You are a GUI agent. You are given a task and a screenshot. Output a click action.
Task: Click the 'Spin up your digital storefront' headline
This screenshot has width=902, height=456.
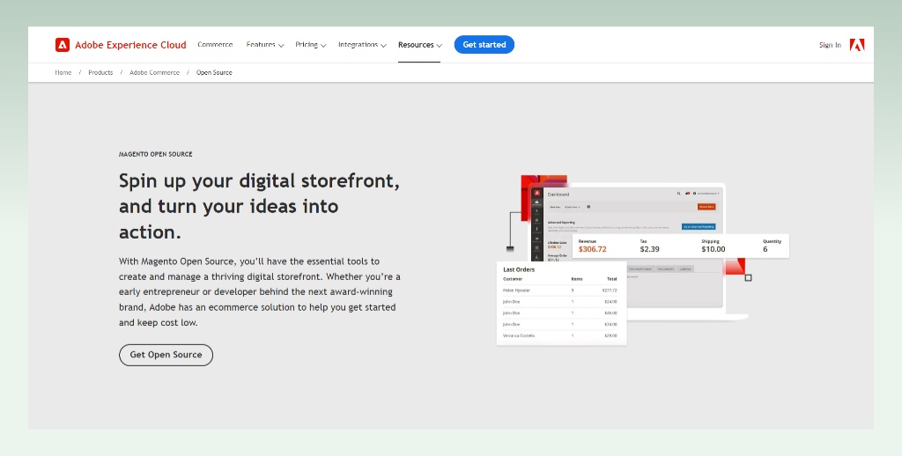260,206
